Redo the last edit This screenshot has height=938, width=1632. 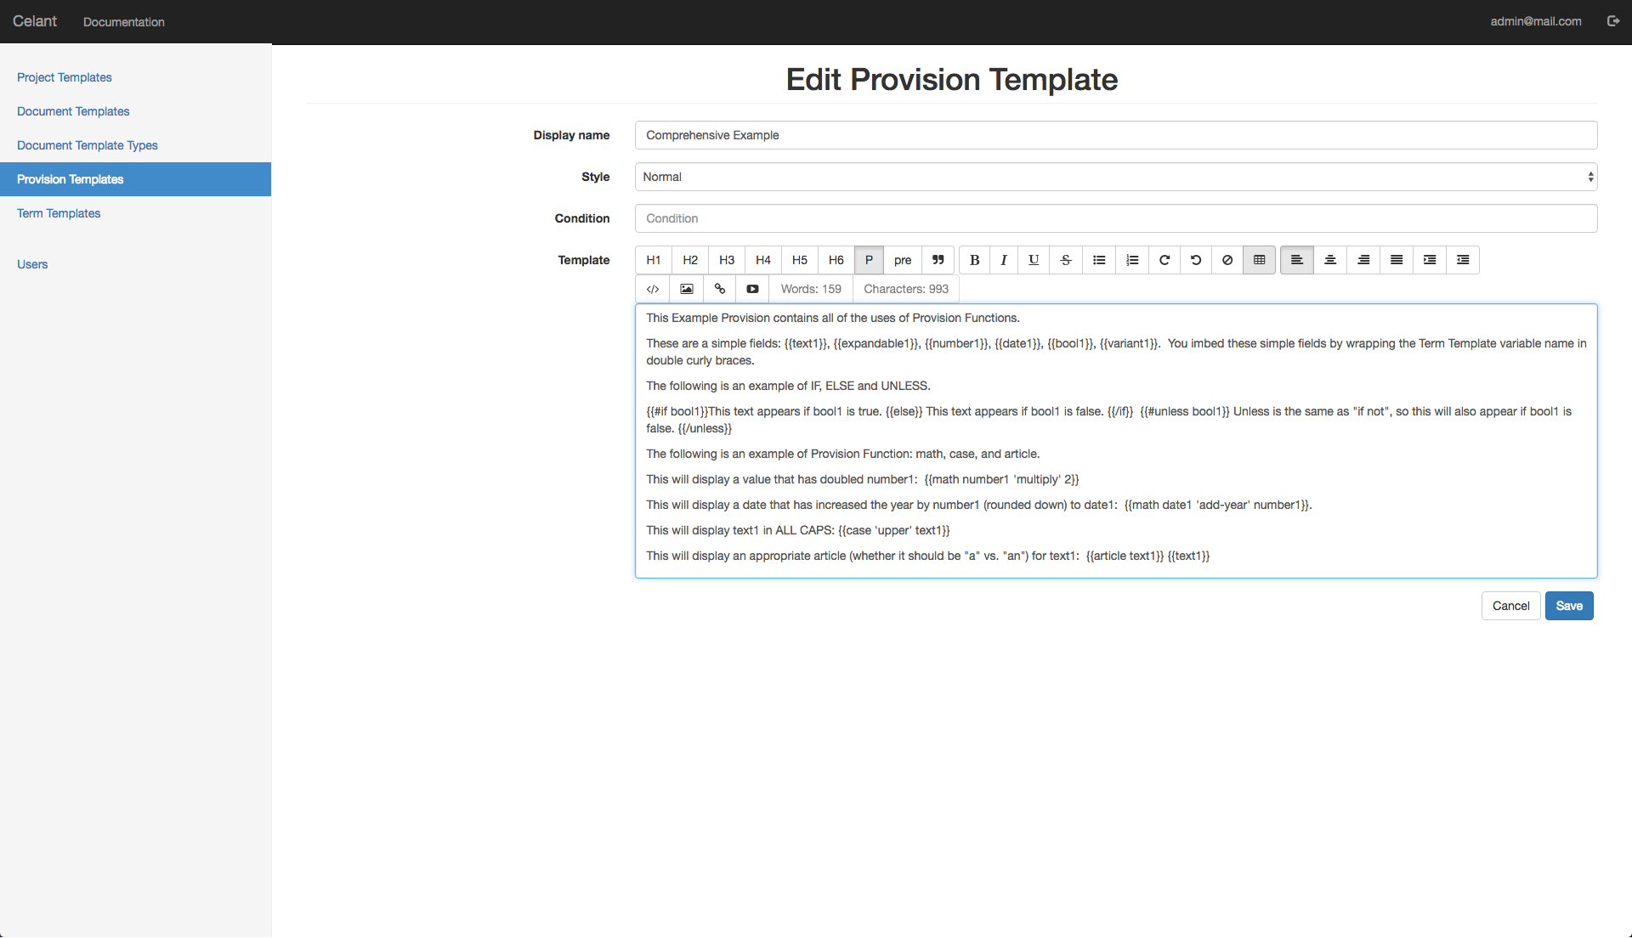click(1164, 260)
